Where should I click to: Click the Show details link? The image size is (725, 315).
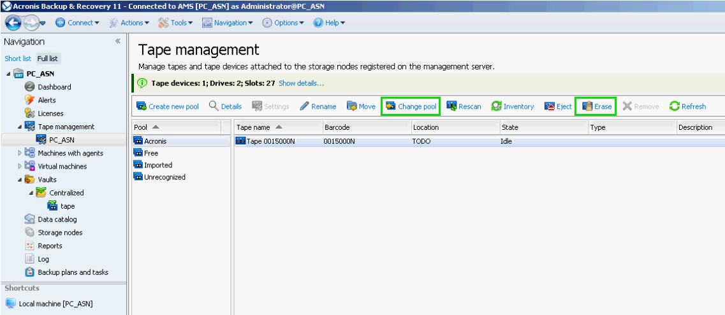[x=301, y=83]
